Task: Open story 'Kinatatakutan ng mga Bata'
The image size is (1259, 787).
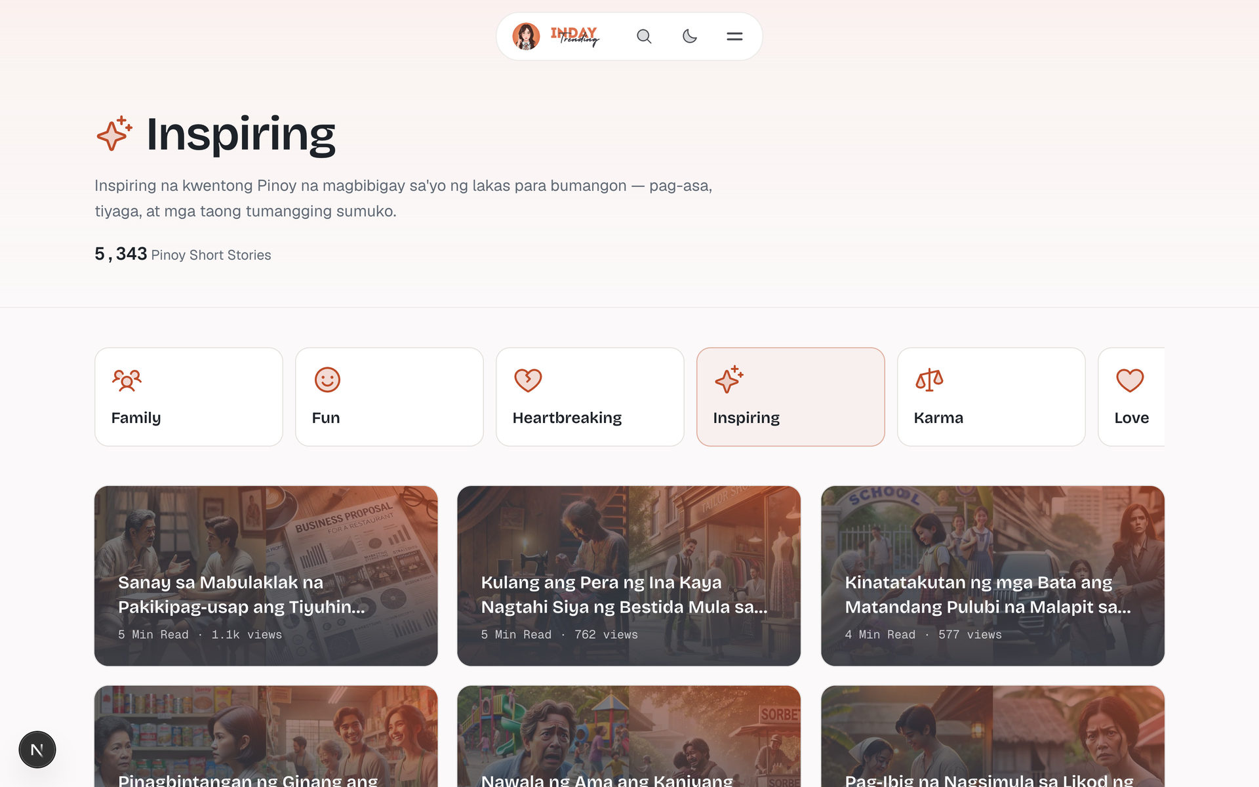Action: click(x=993, y=576)
